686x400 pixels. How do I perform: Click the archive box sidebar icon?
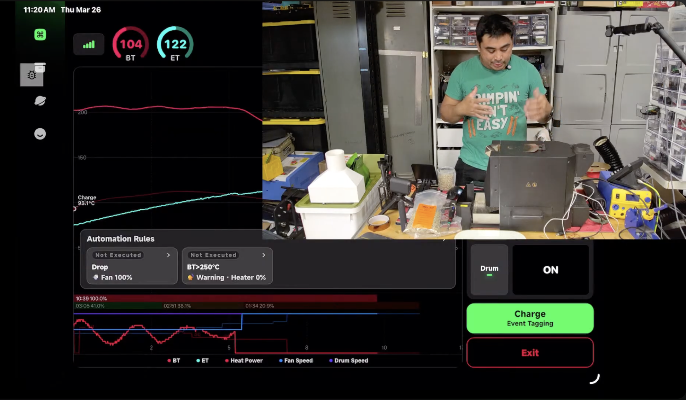pyautogui.click(x=40, y=67)
